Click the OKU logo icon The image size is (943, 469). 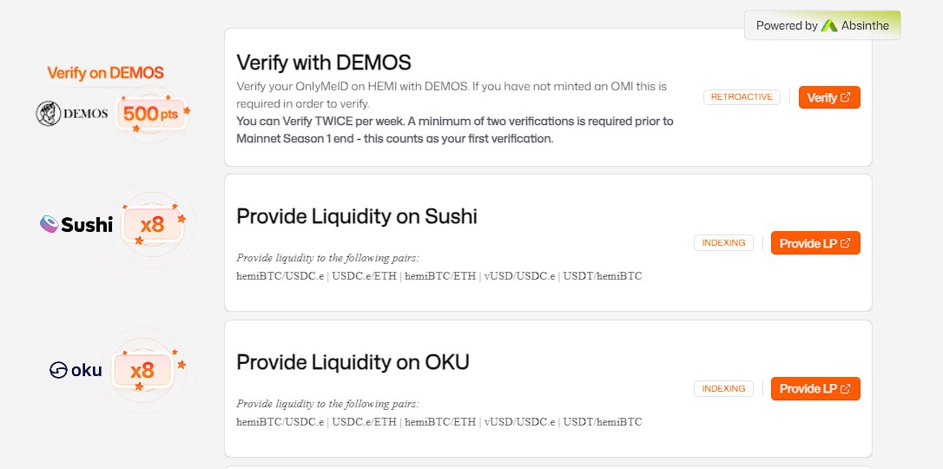click(x=58, y=370)
